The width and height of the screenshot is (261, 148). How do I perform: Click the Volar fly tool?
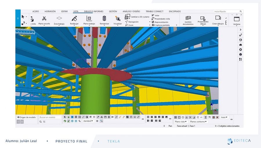155,15
